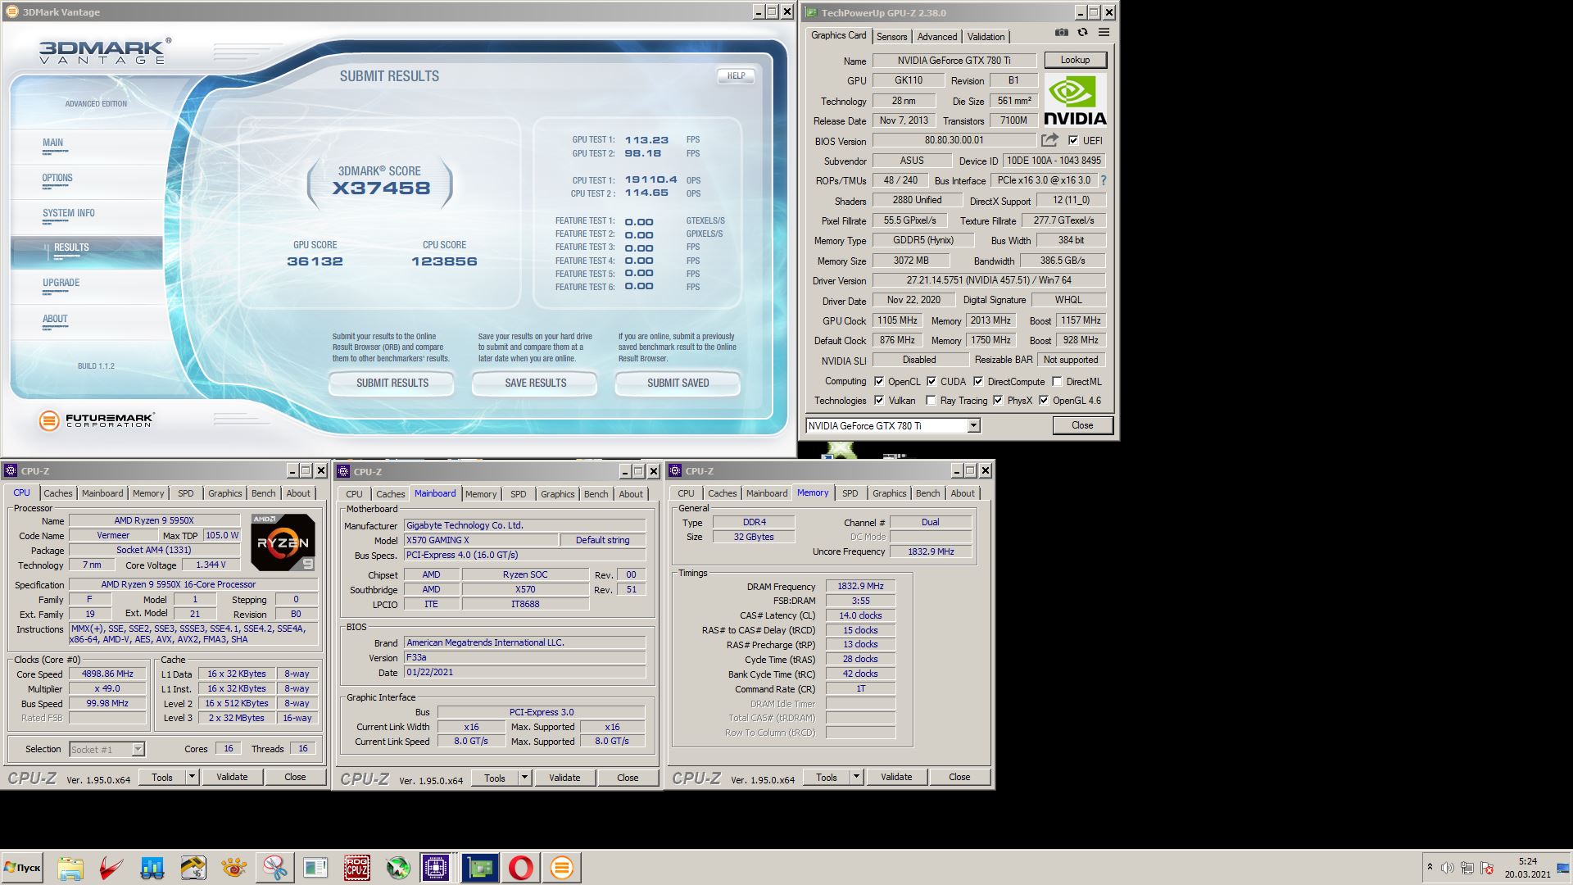Click the taskbar clock showing 5:24

point(1527,861)
